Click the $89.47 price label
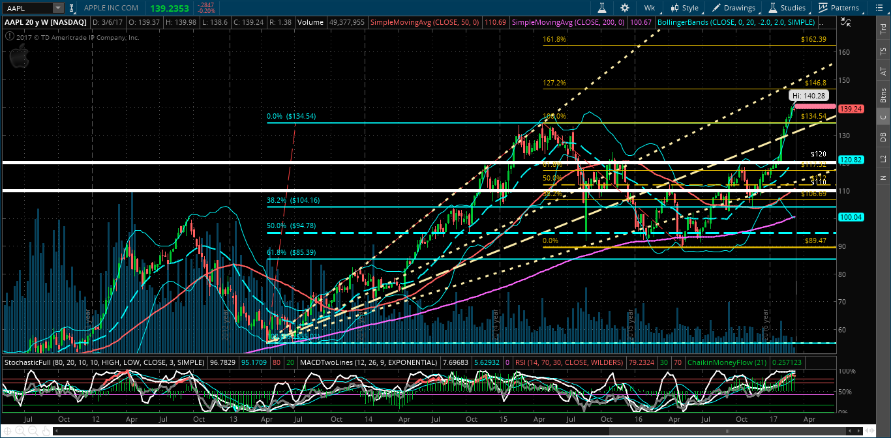Image resolution: width=891 pixels, height=438 pixels. tap(816, 241)
